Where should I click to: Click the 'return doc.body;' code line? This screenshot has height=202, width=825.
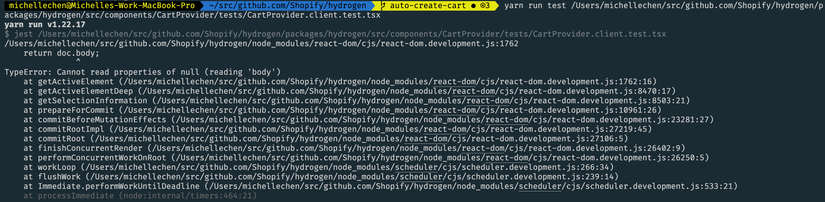click(62, 53)
